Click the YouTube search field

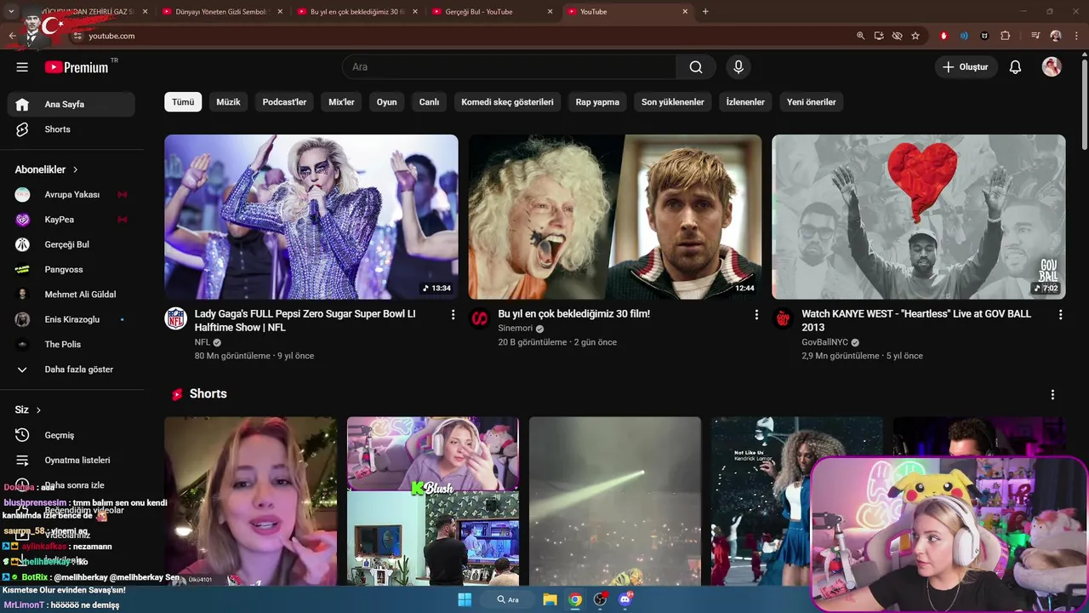tap(510, 67)
